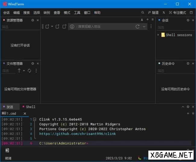Open the 会话 menu
The width and height of the screenshot is (196, 162).
point(6,13)
